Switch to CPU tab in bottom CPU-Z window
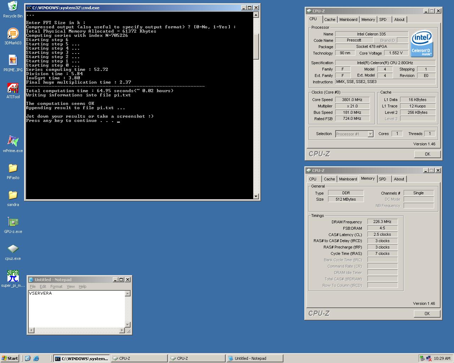The image size is (454, 363). [312, 179]
